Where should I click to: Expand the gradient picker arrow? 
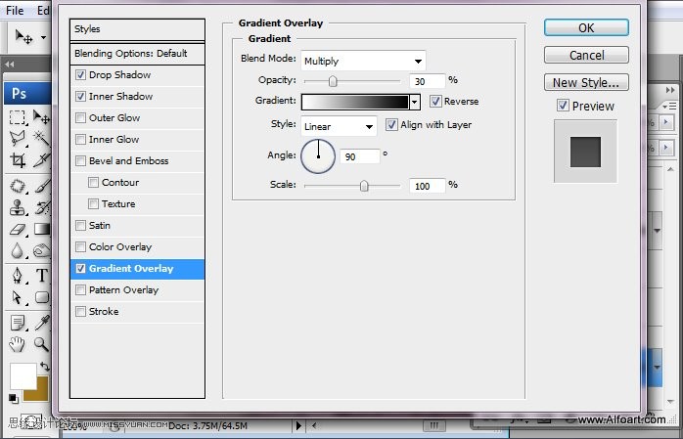click(415, 102)
